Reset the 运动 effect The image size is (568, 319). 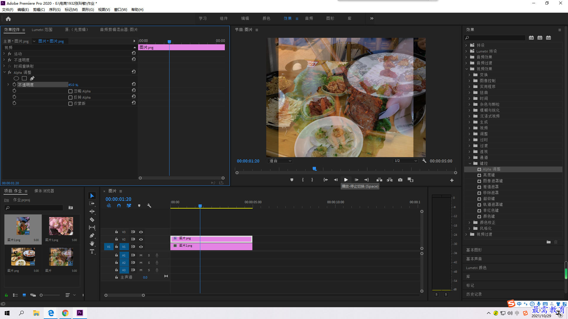tap(134, 53)
